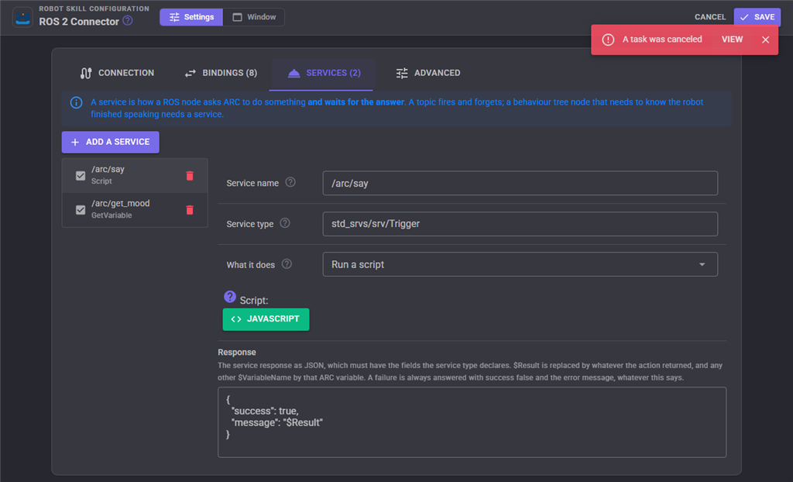793x482 pixels.
Task: Click the alert icon in the red notification
Action: point(608,40)
